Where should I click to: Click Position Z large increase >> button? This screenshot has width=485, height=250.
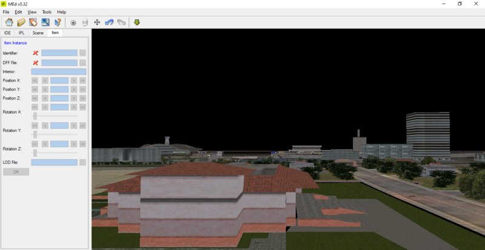click(x=82, y=98)
